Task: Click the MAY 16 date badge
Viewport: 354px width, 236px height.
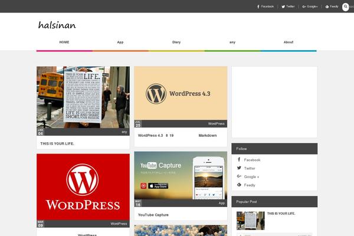Action: pyautogui.click(x=138, y=203)
